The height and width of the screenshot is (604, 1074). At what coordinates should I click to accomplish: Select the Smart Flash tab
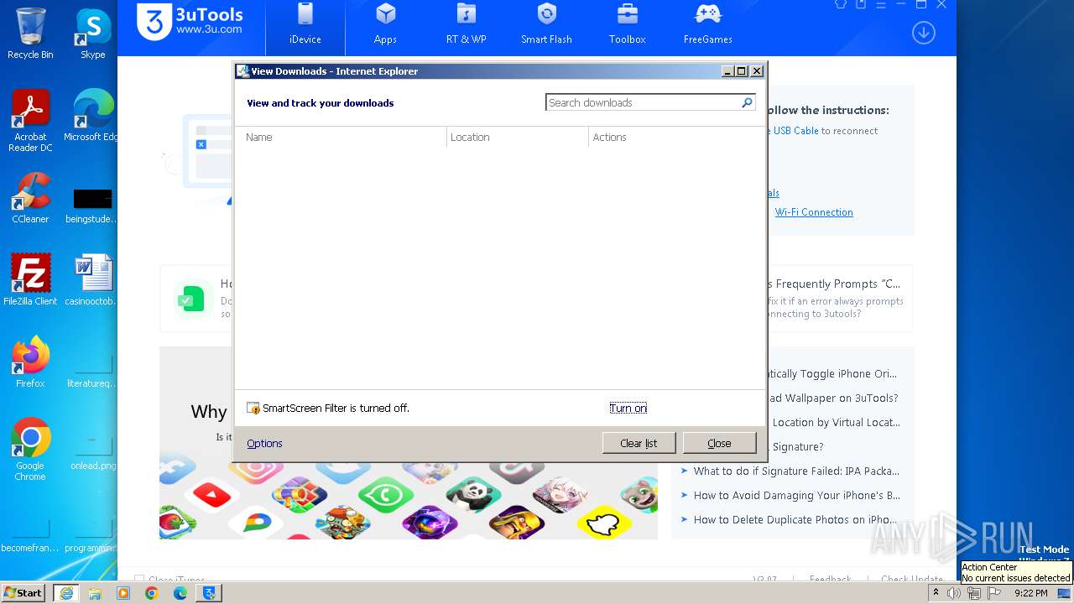(x=546, y=25)
